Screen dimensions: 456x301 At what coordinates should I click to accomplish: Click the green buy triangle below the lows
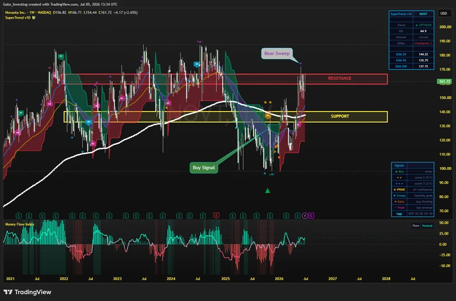click(x=267, y=191)
